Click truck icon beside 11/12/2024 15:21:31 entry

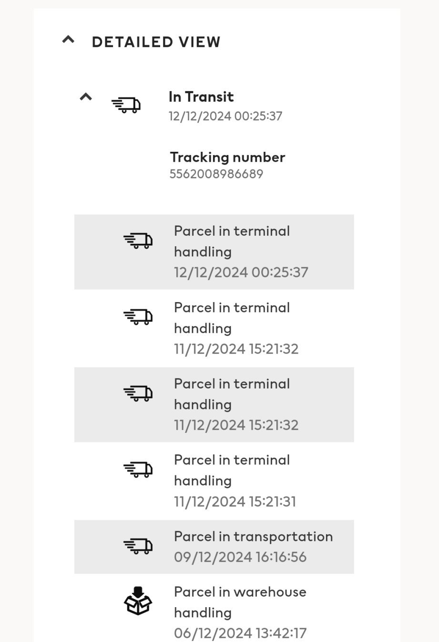coord(138,470)
